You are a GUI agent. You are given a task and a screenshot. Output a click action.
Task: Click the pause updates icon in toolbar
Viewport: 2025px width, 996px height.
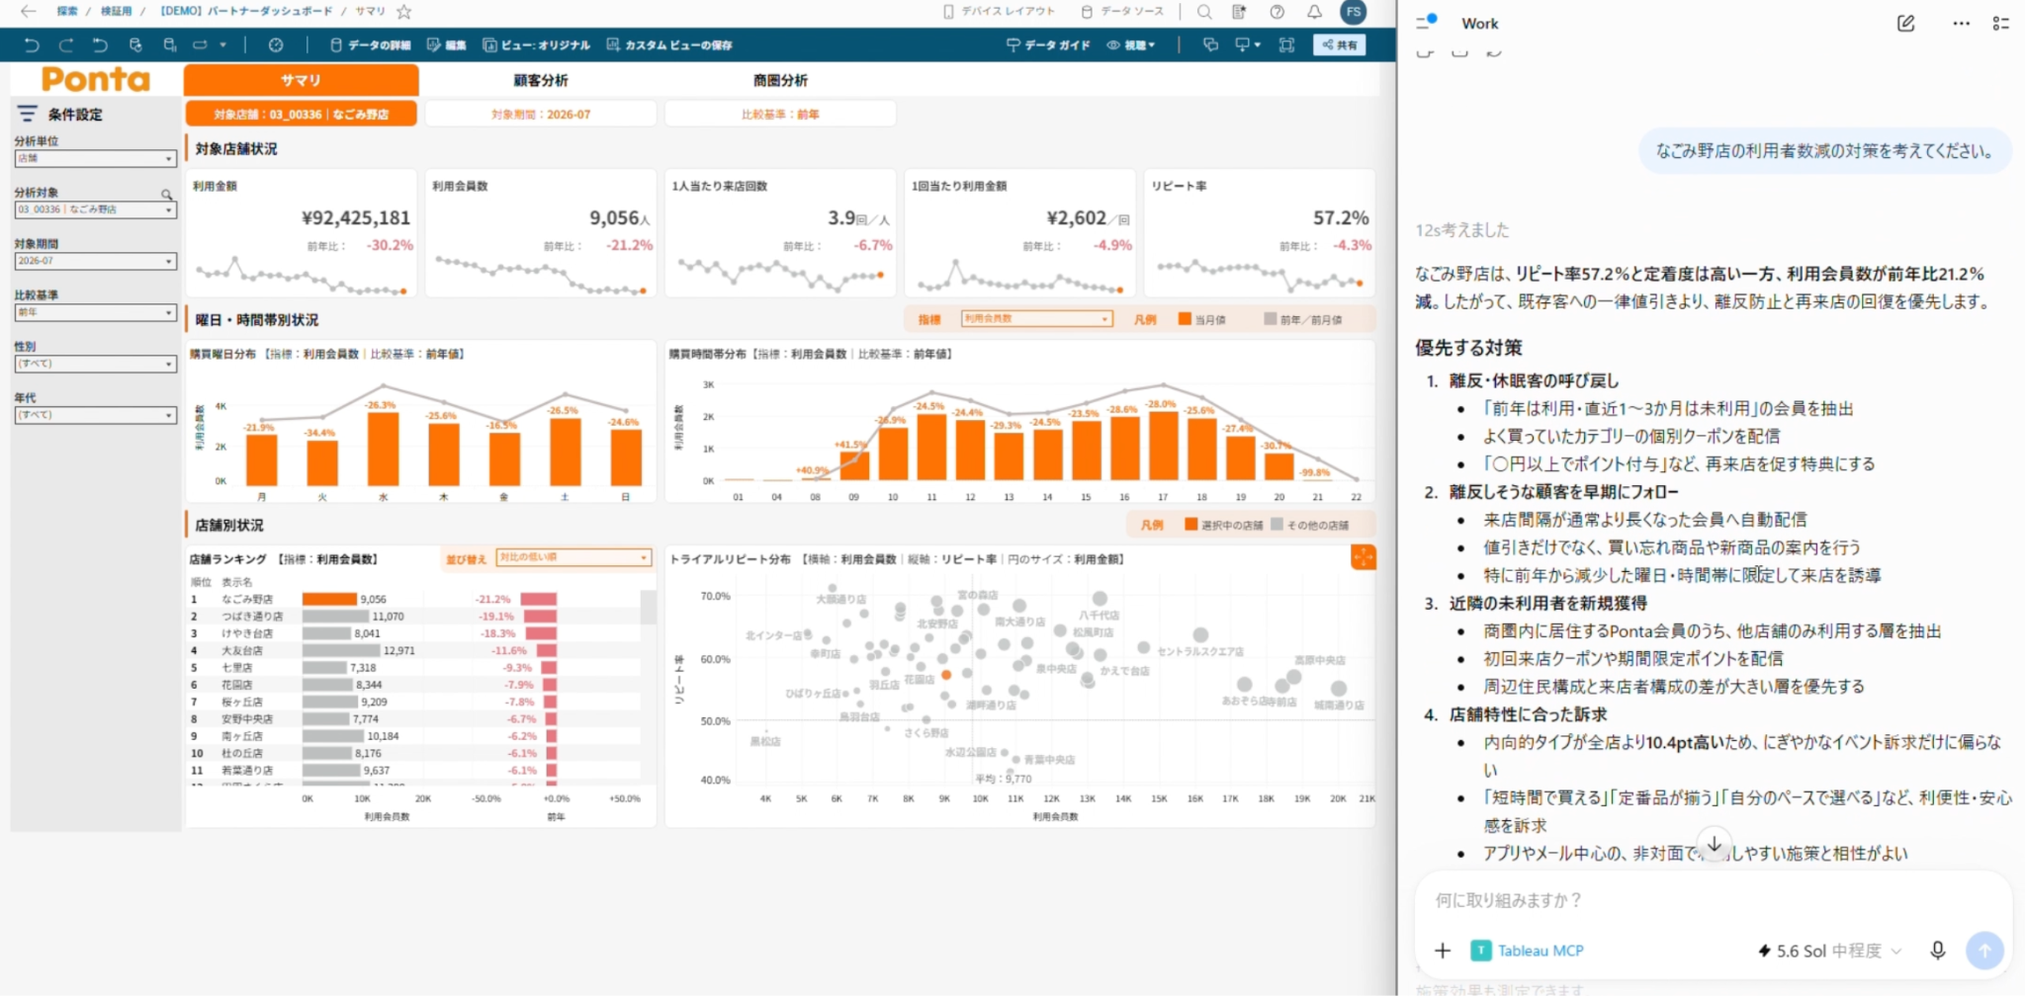coord(169,44)
